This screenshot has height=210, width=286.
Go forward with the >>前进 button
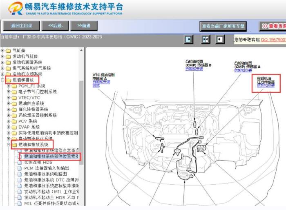[x=84, y=26]
